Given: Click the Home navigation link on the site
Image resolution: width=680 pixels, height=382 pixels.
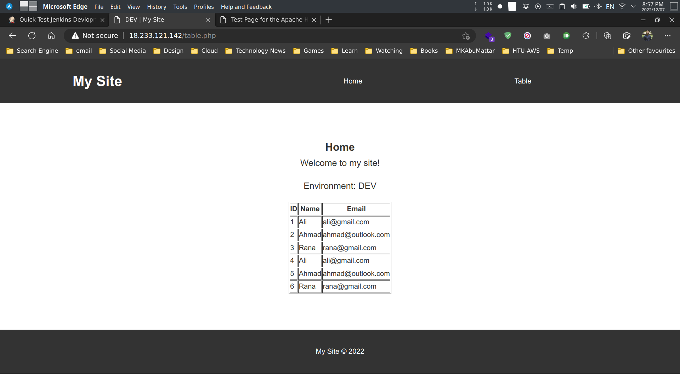Looking at the screenshot, I should point(353,81).
